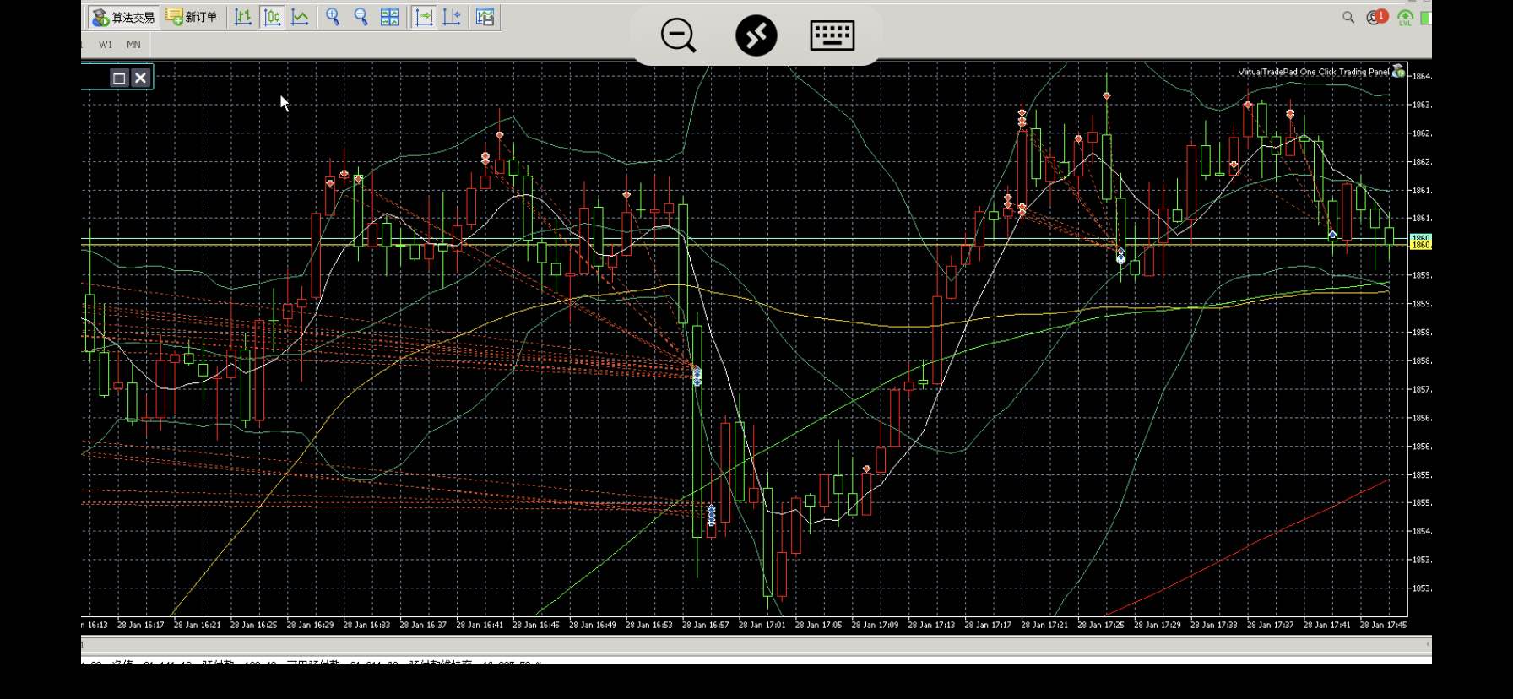1513x699 pixels.
Task: Click the 28 Jan 17:45 time label
Action: coord(1383,625)
